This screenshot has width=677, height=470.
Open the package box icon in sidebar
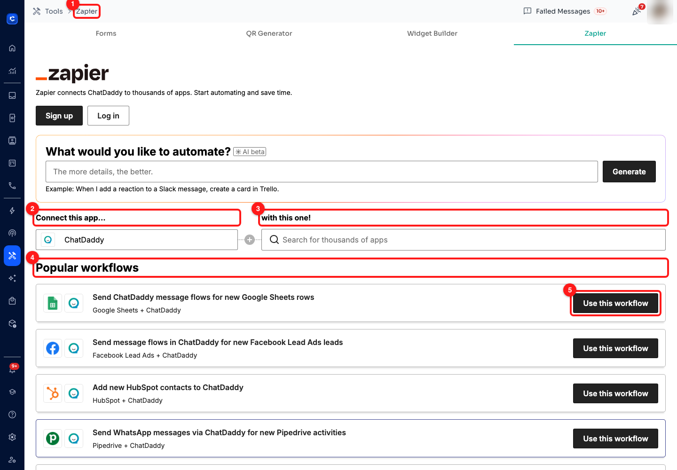click(12, 323)
